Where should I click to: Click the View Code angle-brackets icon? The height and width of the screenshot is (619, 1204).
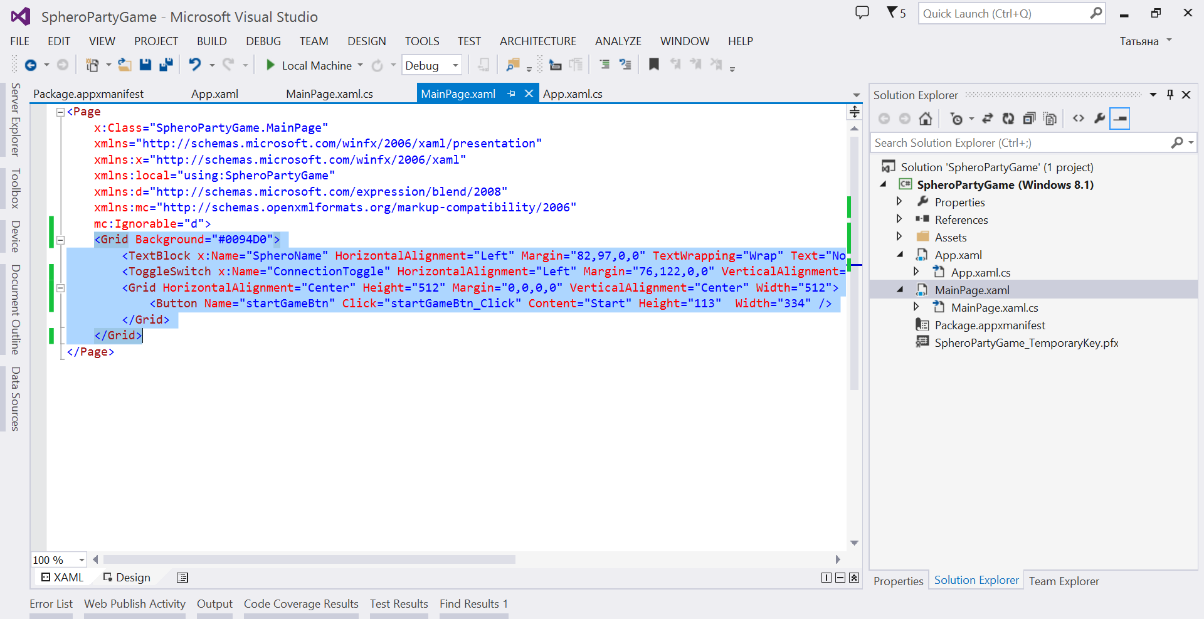point(1079,119)
